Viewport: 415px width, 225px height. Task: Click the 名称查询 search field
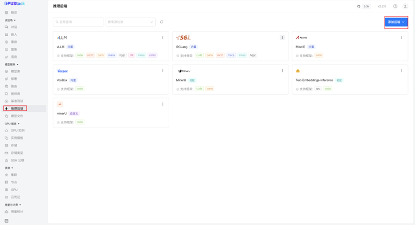(78, 22)
